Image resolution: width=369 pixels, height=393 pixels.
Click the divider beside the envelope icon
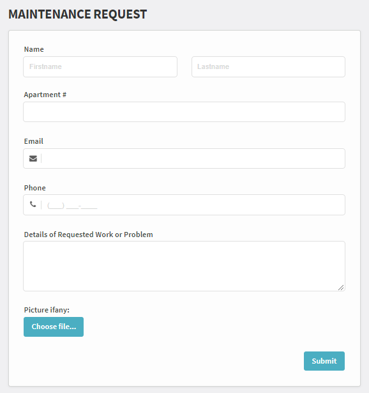coord(41,158)
